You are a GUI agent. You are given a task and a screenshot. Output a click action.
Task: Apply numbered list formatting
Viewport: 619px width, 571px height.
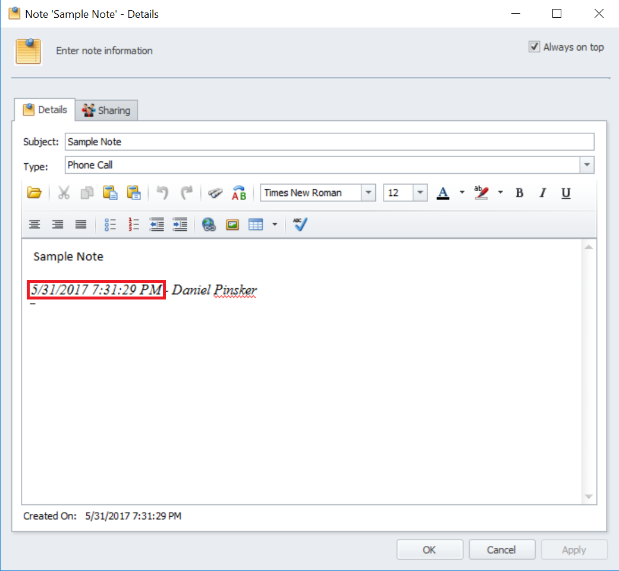[x=133, y=224]
